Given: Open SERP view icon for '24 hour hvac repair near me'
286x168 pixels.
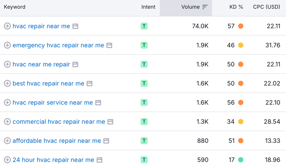Looking at the screenshot, I should tap(99, 160).
